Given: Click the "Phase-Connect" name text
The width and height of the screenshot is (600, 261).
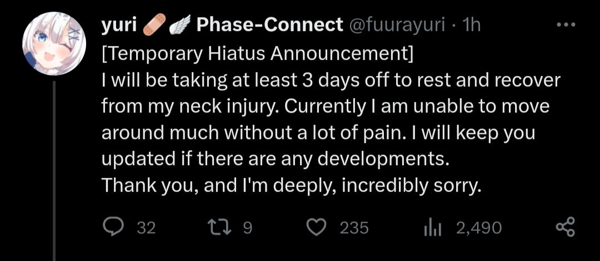Looking at the screenshot, I should (x=269, y=25).
